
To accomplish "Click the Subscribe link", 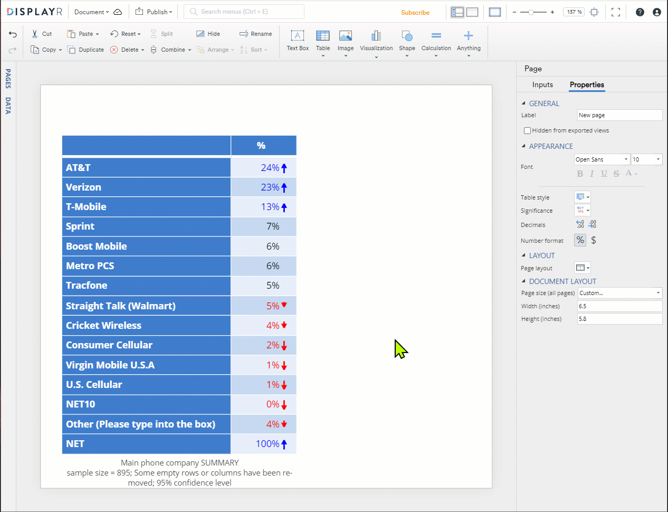I will pyautogui.click(x=415, y=12).
